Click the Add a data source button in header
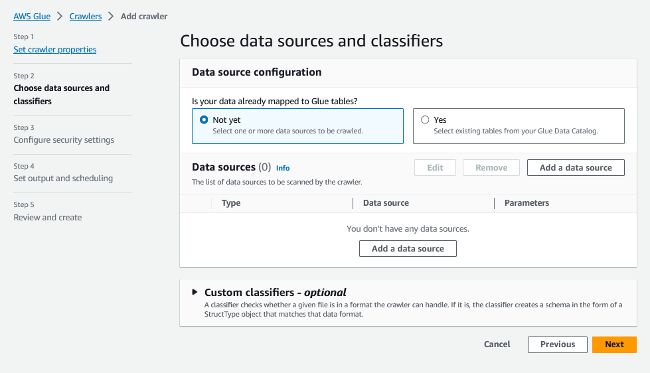The image size is (650, 373). [x=576, y=167]
